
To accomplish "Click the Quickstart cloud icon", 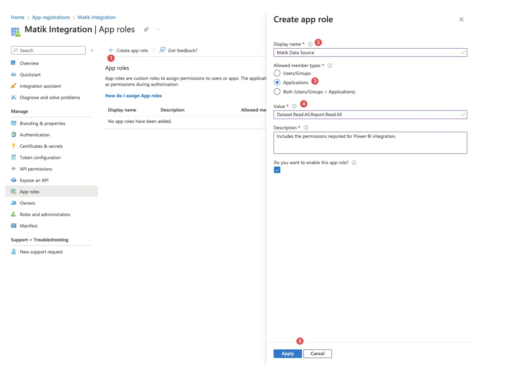I will coord(14,74).
